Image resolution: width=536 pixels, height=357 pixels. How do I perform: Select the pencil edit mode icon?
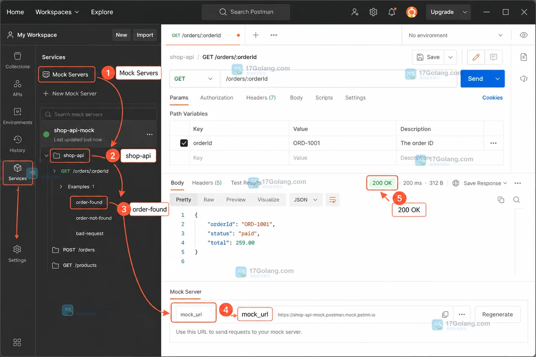click(476, 57)
